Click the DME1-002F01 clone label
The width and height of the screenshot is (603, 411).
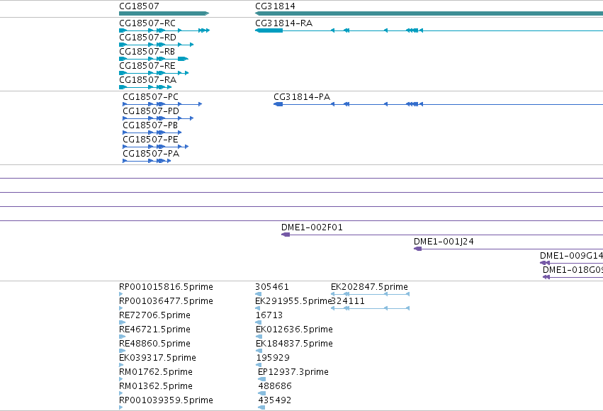click(x=312, y=227)
